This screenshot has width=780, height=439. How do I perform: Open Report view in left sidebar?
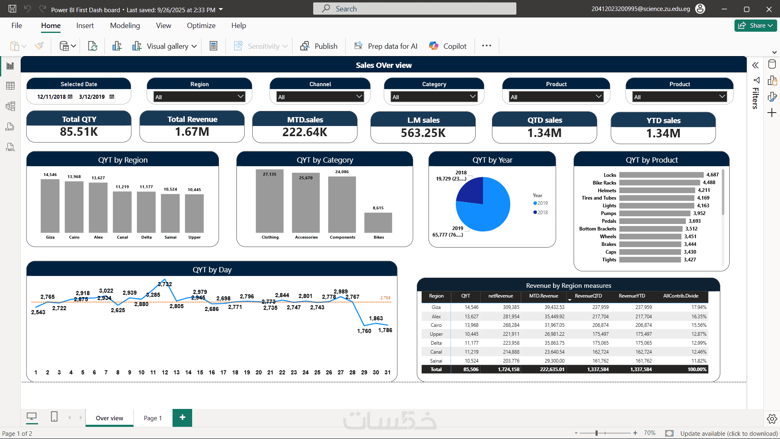(10, 66)
